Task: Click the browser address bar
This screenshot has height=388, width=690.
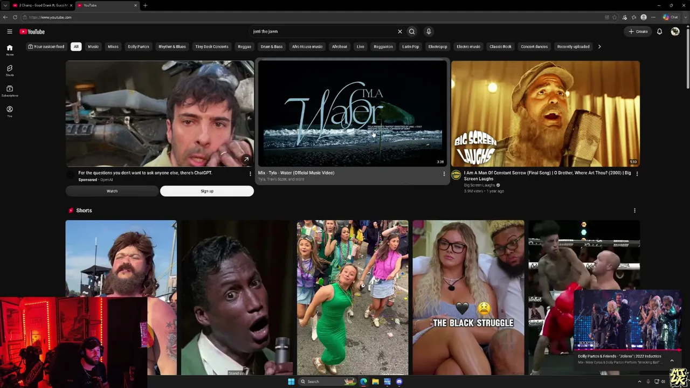Action: pyautogui.click(x=313, y=17)
